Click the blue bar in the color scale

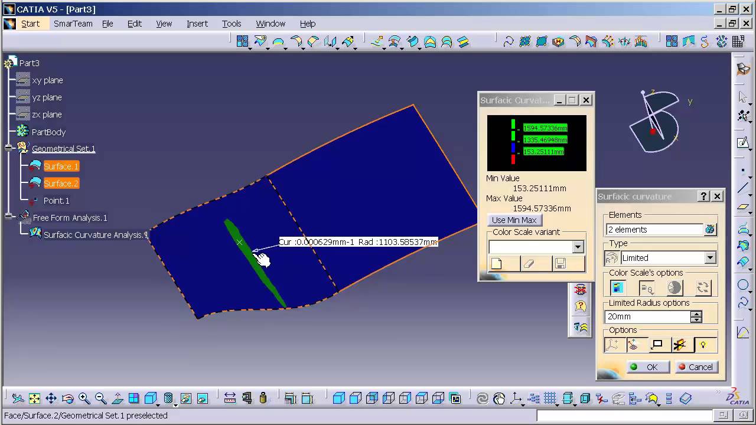coord(513,148)
